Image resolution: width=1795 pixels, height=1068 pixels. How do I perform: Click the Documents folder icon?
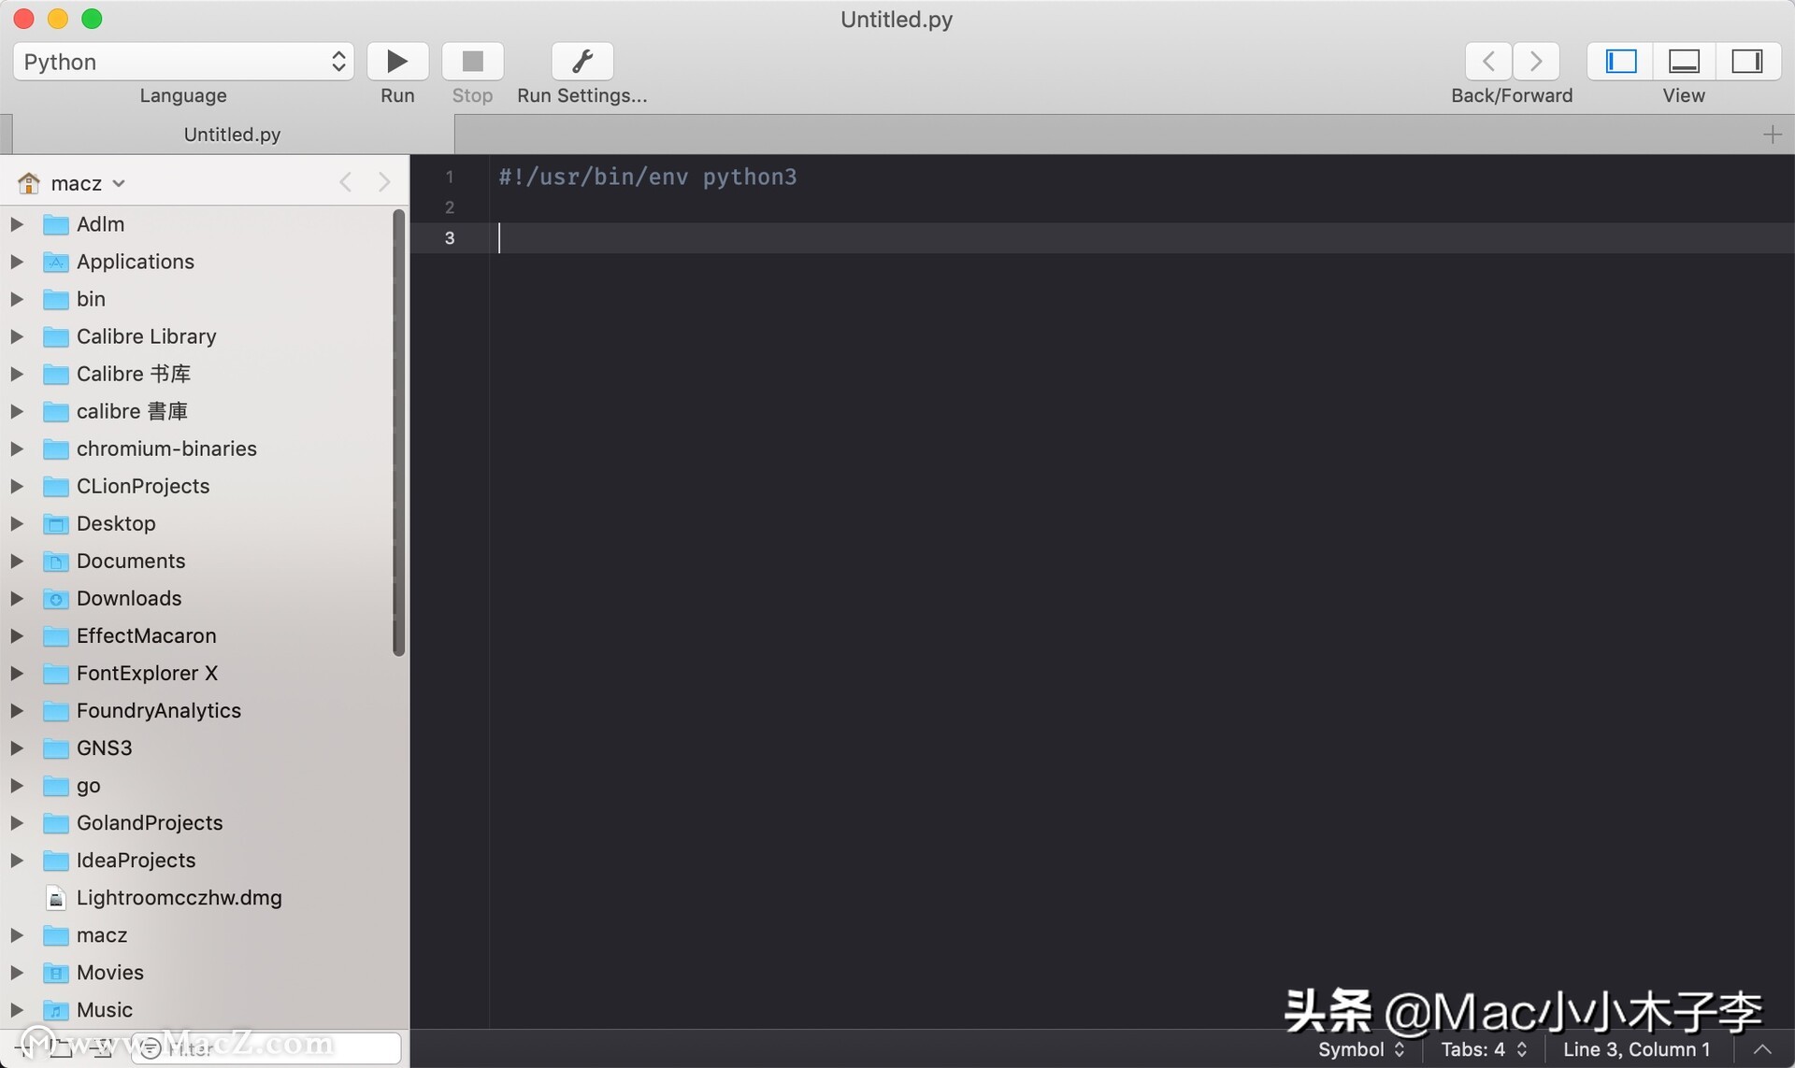pyautogui.click(x=56, y=561)
